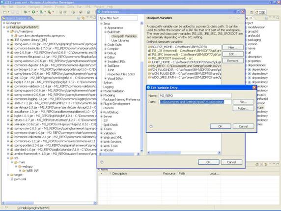Select the JUNIT_HOME entry in the variables list

[186, 62]
